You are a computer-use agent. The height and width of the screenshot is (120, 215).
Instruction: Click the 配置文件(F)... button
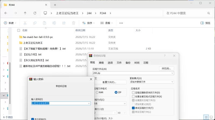[x=110, y=82]
